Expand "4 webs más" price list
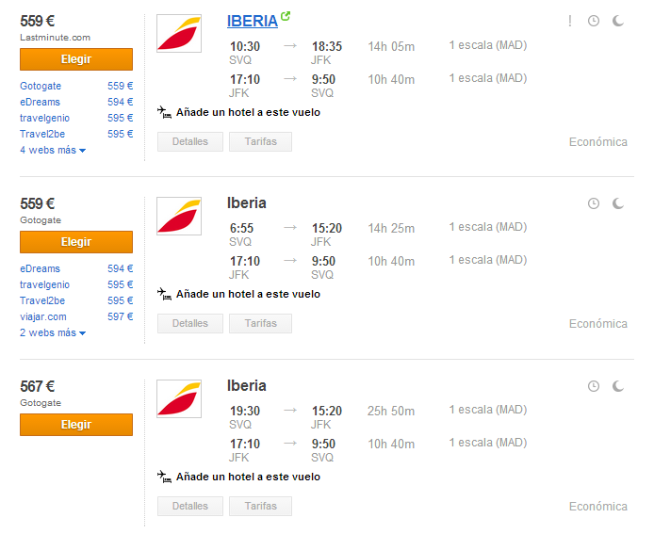The image size is (654, 534). (53, 150)
